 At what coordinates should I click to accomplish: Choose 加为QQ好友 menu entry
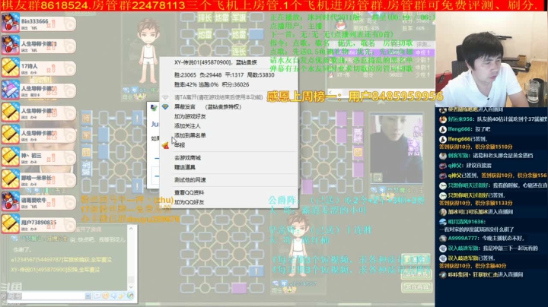(189, 202)
